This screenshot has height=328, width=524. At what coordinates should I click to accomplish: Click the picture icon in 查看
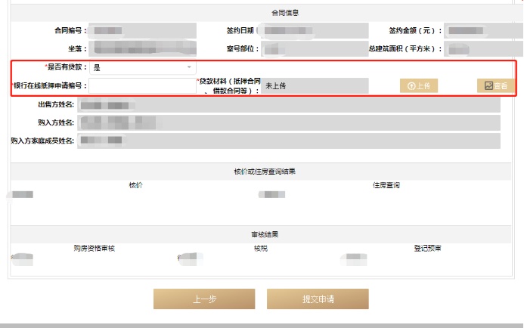click(x=488, y=85)
